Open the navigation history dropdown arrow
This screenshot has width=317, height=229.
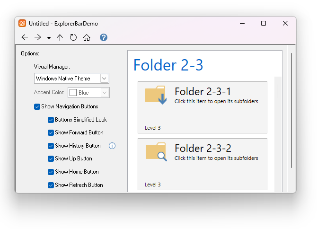coord(49,38)
